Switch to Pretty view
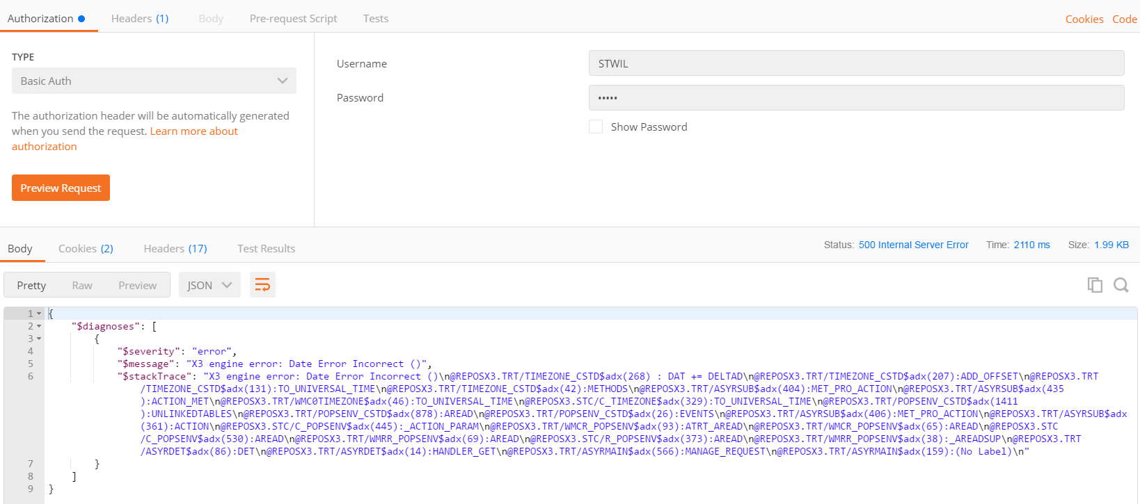This screenshot has height=504, width=1140. pos(31,285)
